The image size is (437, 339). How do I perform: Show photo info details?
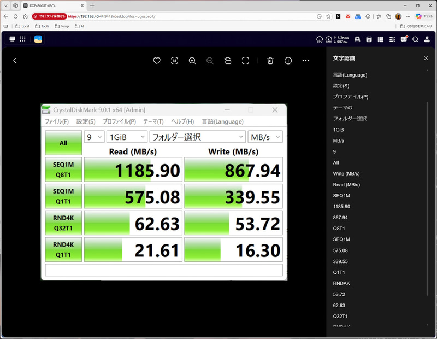point(288,61)
